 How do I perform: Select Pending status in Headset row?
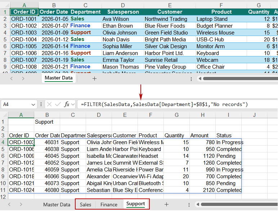tap(228, 156)
